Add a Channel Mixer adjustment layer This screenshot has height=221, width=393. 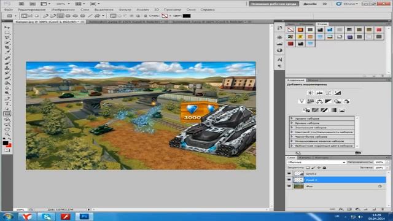click(346, 101)
